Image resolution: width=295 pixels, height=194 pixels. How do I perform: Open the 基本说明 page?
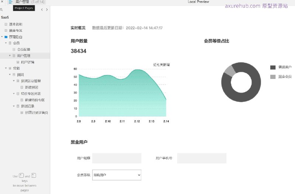(15, 24)
